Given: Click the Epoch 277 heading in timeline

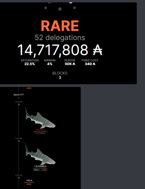Looking at the screenshot, I should click(19, 94).
